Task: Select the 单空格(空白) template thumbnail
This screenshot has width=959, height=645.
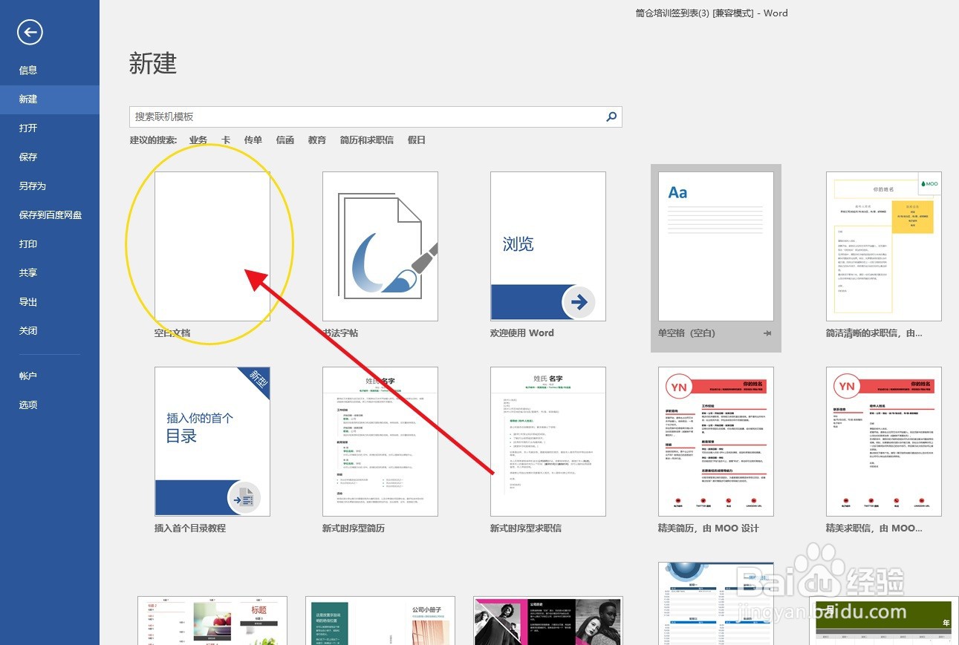Action: pos(716,246)
